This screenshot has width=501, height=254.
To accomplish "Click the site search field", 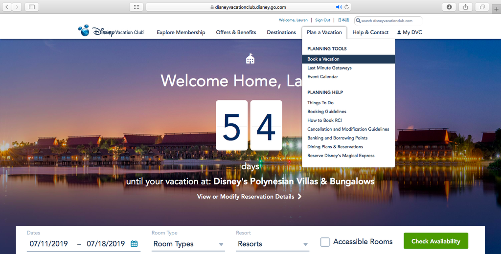I will (x=388, y=21).
